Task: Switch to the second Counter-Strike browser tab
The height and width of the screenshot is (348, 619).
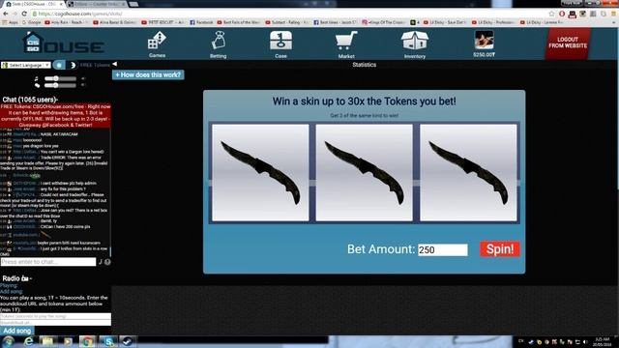Action: [x=97, y=4]
